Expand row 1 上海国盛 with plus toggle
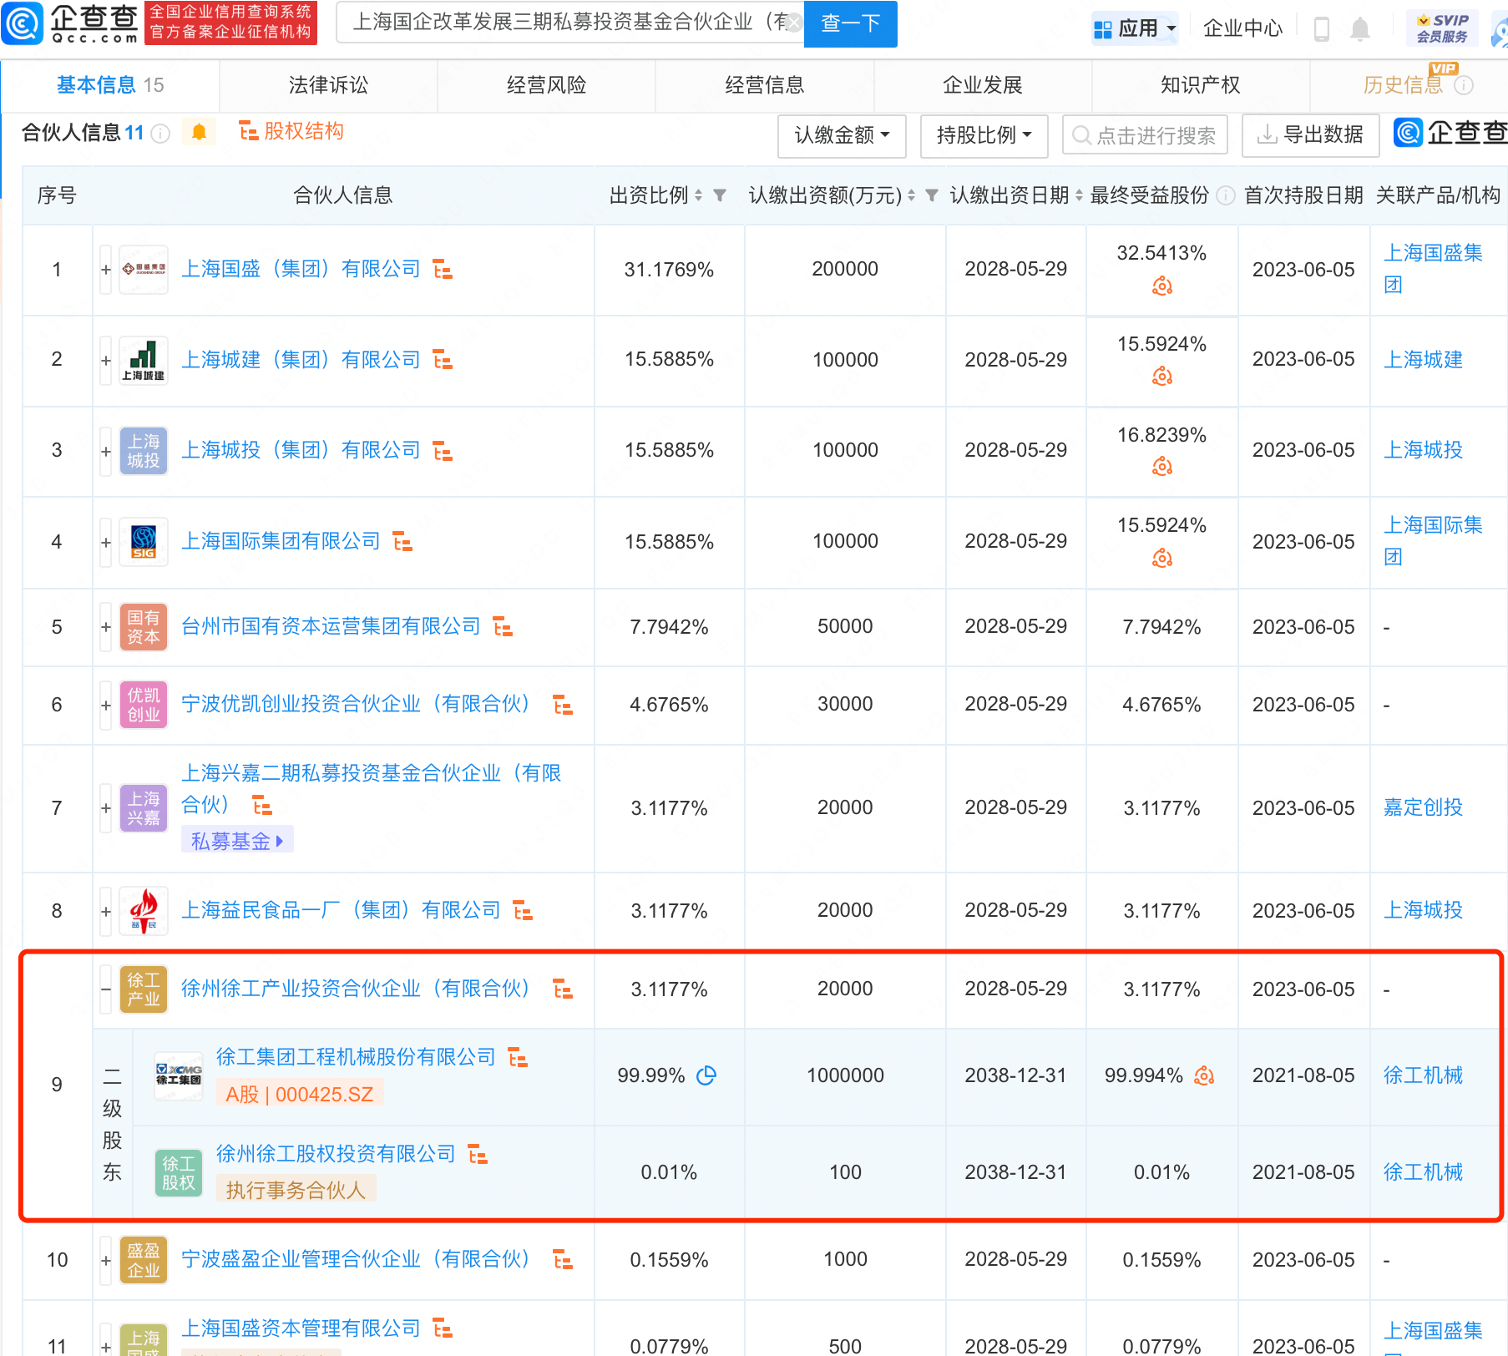Screen dimensions: 1508x1356 (106, 270)
